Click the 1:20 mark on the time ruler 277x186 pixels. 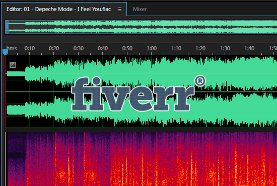pyautogui.click(x=200, y=48)
